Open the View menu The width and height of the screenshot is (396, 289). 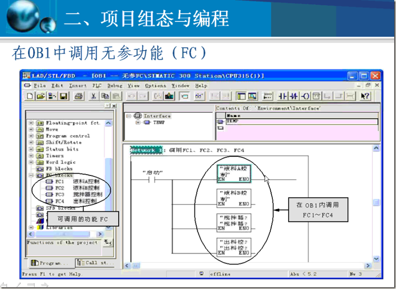(134, 86)
